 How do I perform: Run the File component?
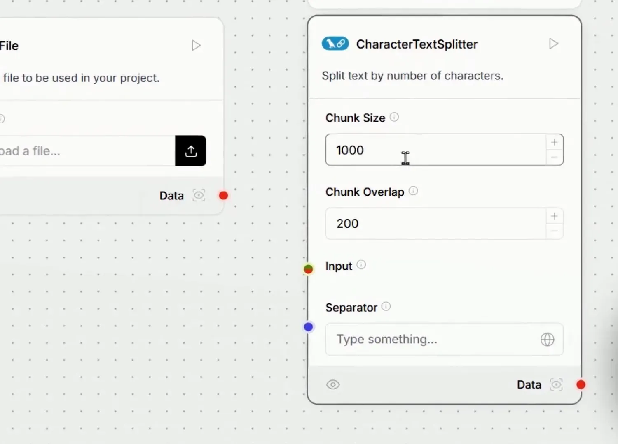click(x=196, y=45)
